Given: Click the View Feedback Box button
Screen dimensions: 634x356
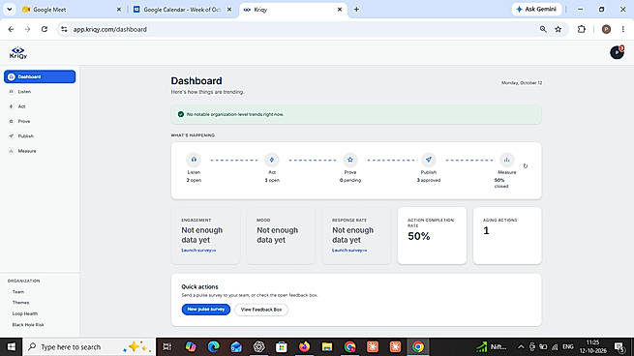Looking at the screenshot, I should point(261,310).
